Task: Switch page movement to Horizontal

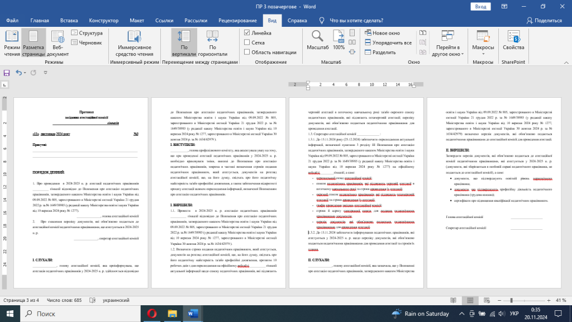Action: [x=212, y=43]
